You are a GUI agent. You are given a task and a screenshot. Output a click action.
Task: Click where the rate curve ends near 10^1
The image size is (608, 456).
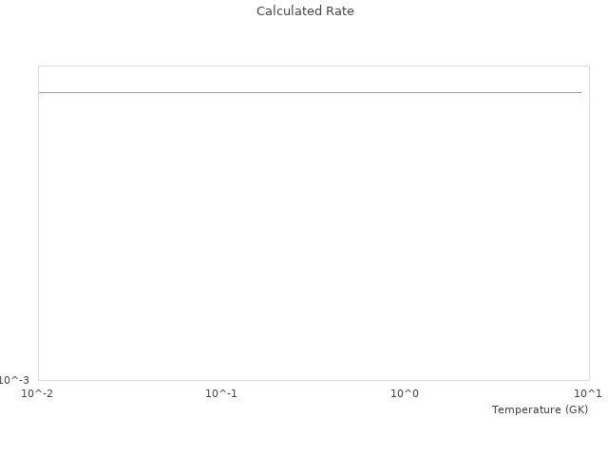pyautogui.click(x=579, y=92)
